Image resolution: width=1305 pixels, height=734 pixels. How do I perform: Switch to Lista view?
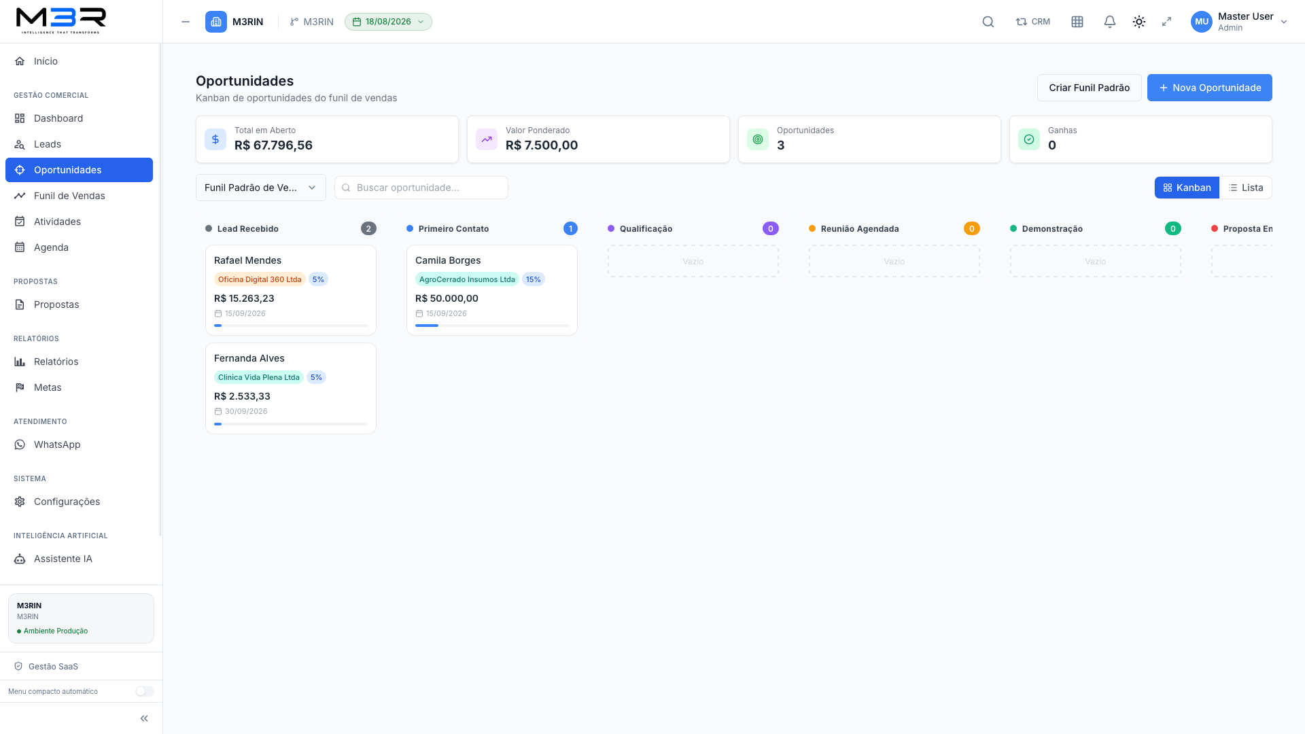pyautogui.click(x=1246, y=188)
